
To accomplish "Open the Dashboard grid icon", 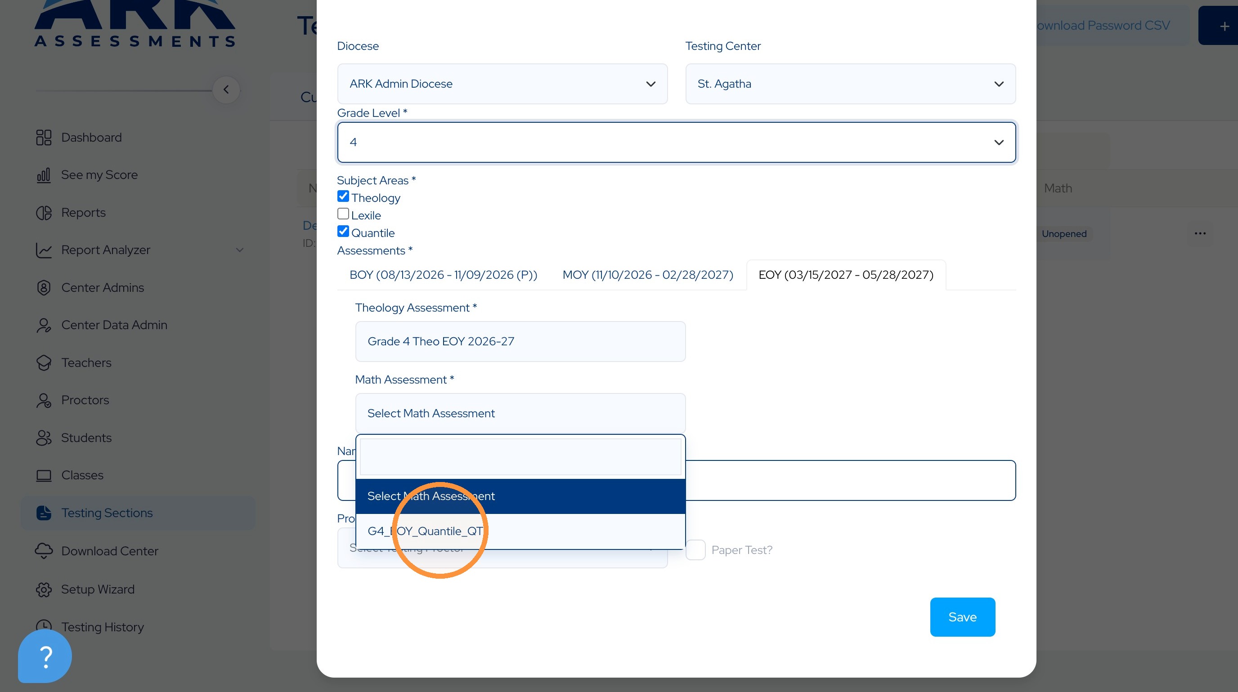I will (44, 137).
